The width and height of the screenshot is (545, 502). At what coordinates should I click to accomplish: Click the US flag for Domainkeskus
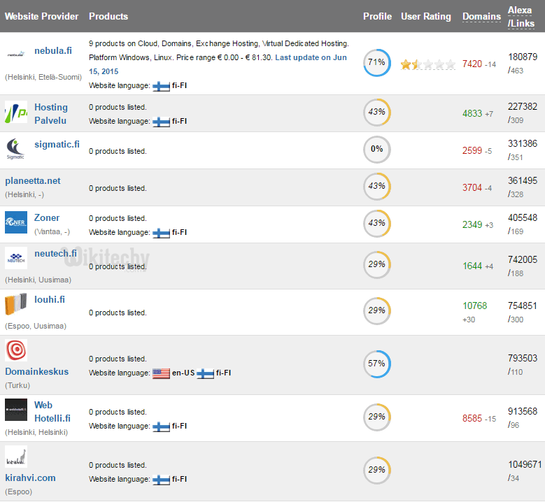point(161,373)
